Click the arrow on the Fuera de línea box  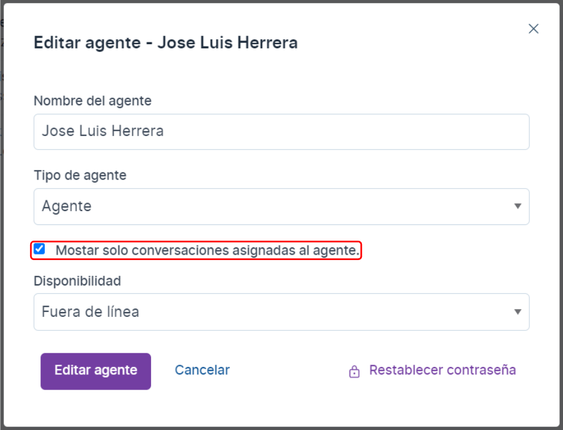click(518, 311)
